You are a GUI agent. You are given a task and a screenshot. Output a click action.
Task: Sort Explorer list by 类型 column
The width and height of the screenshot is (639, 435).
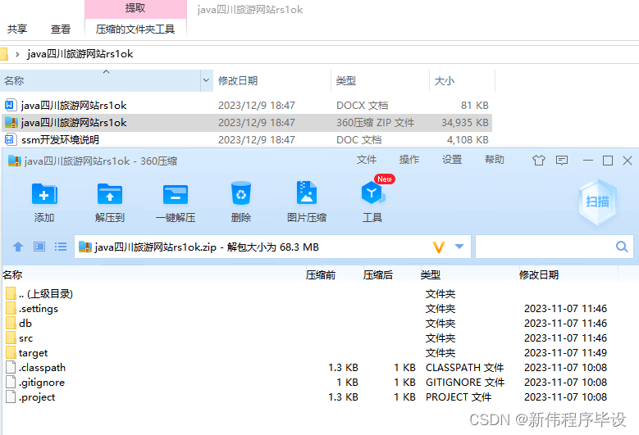pos(380,80)
